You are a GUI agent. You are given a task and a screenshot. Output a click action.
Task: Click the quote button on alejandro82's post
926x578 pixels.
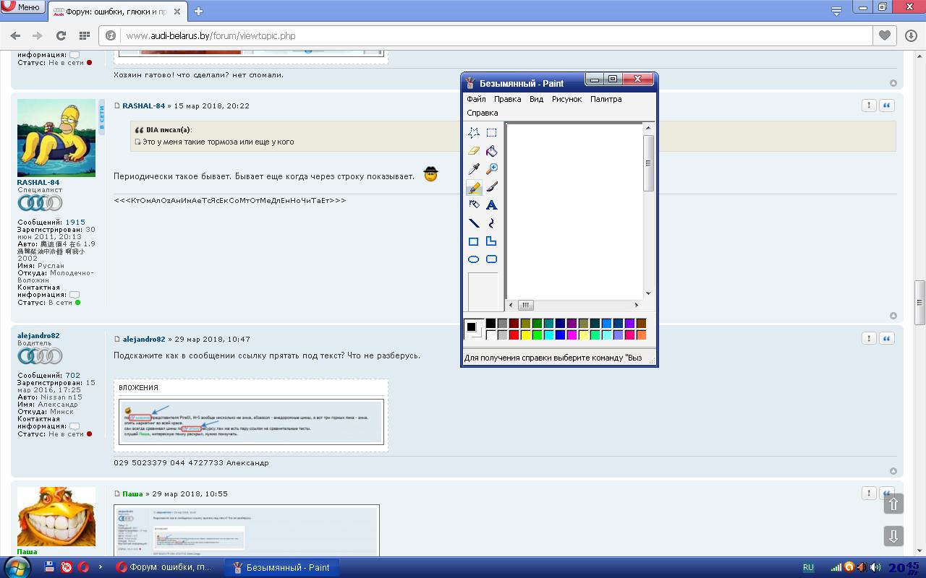[886, 338]
